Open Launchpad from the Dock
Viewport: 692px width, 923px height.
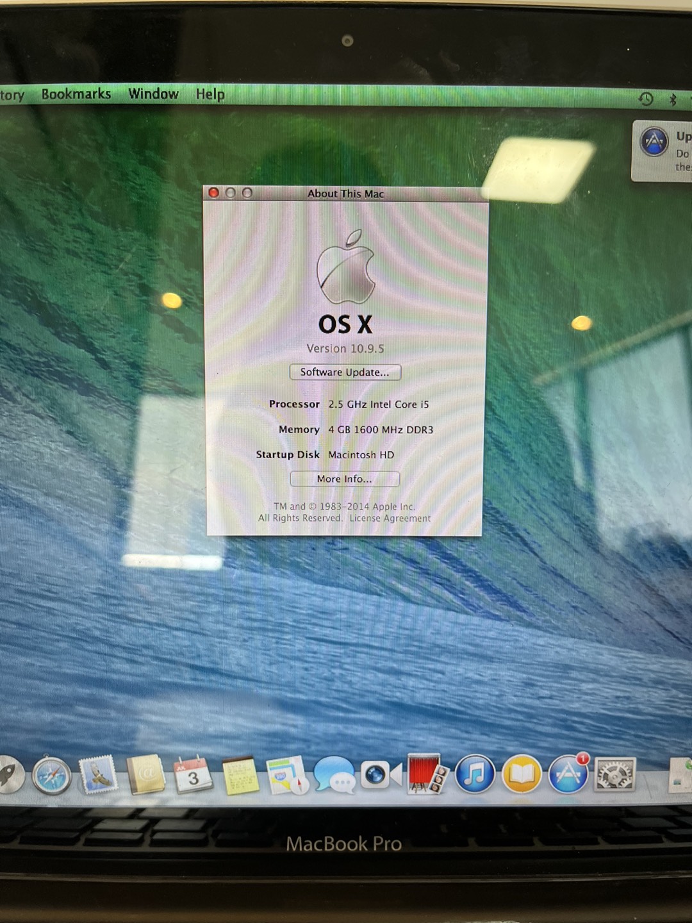coord(10,776)
